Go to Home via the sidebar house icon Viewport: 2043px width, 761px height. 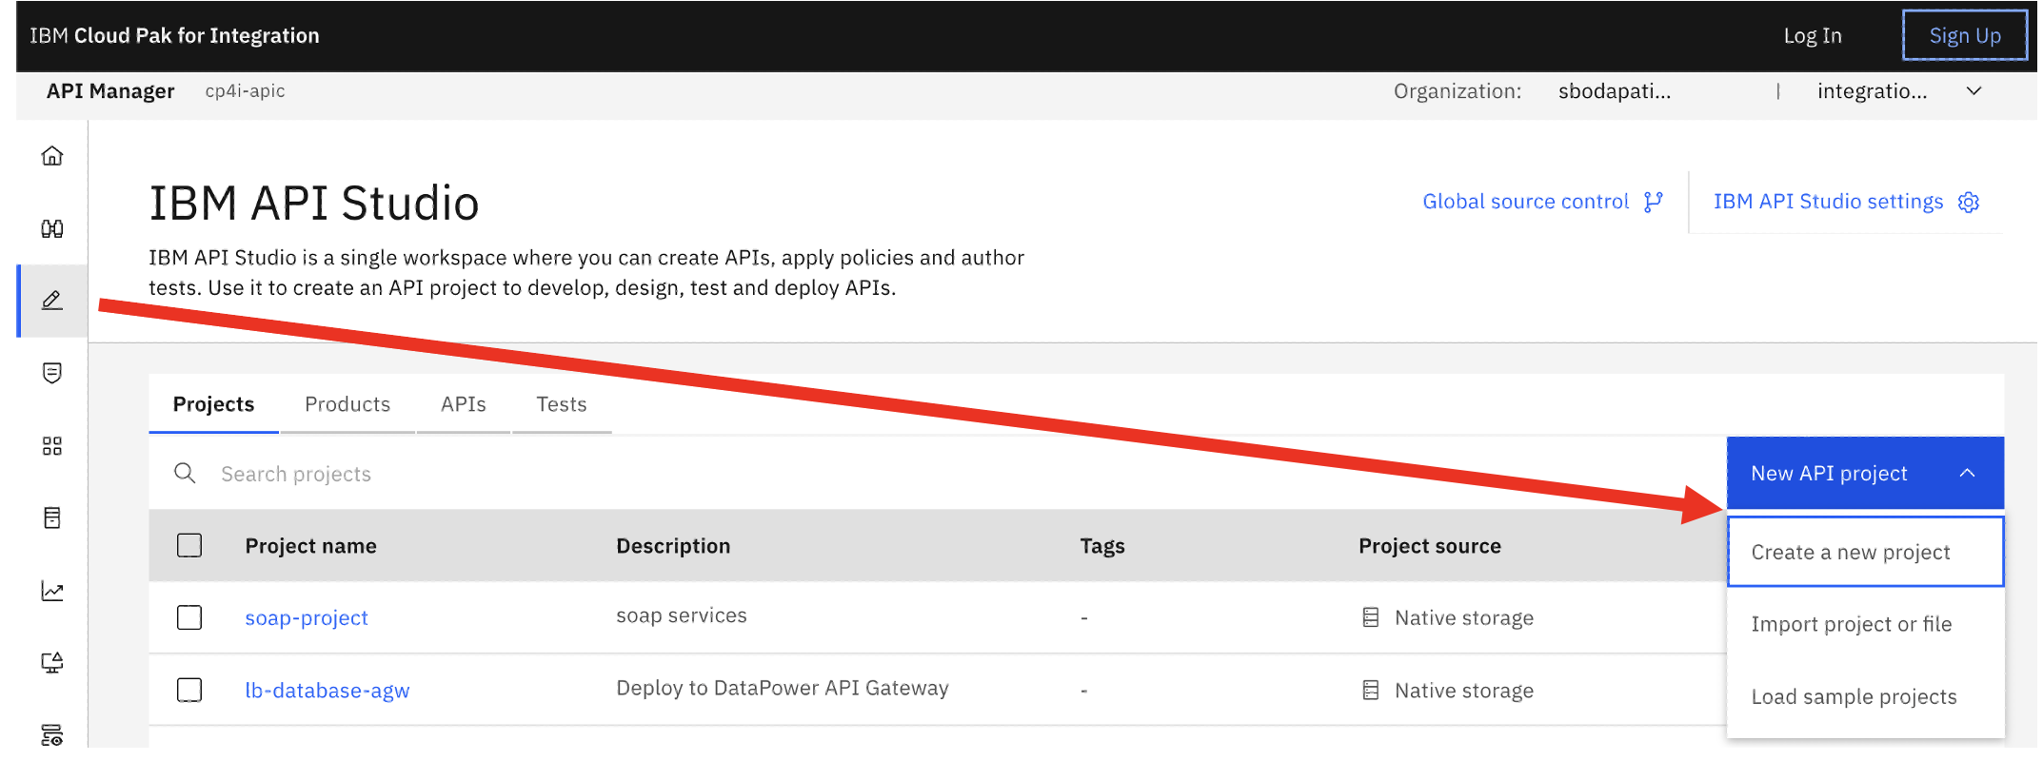coord(52,156)
